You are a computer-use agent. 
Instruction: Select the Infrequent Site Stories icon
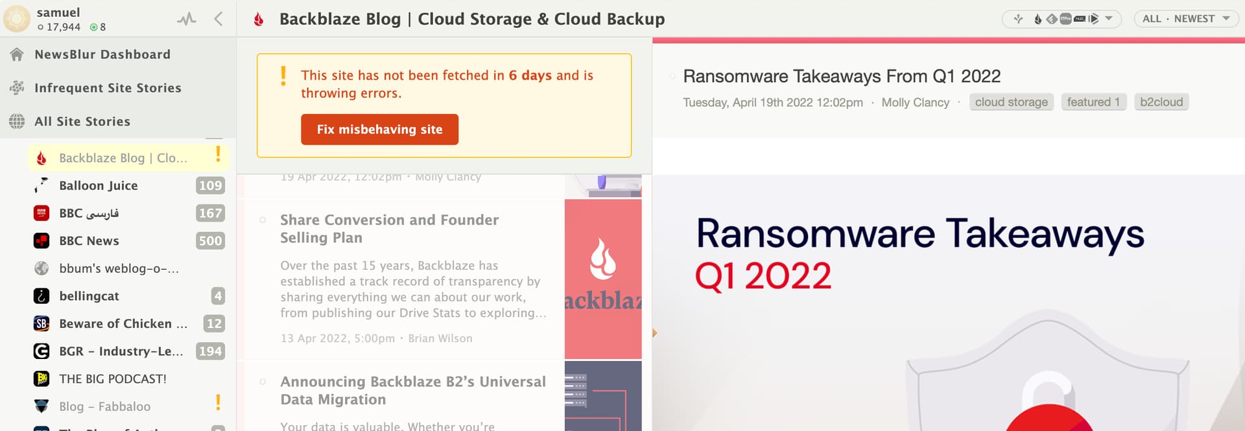pyautogui.click(x=17, y=87)
